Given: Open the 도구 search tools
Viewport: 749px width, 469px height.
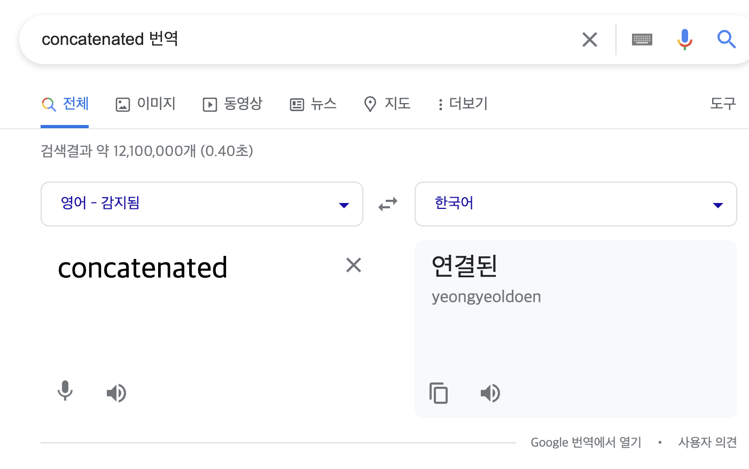Looking at the screenshot, I should tap(723, 104).
